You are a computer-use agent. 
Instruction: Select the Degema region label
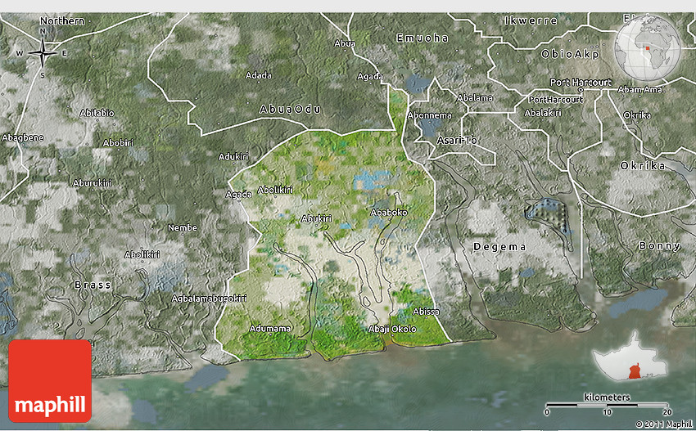tap(497, 246)
